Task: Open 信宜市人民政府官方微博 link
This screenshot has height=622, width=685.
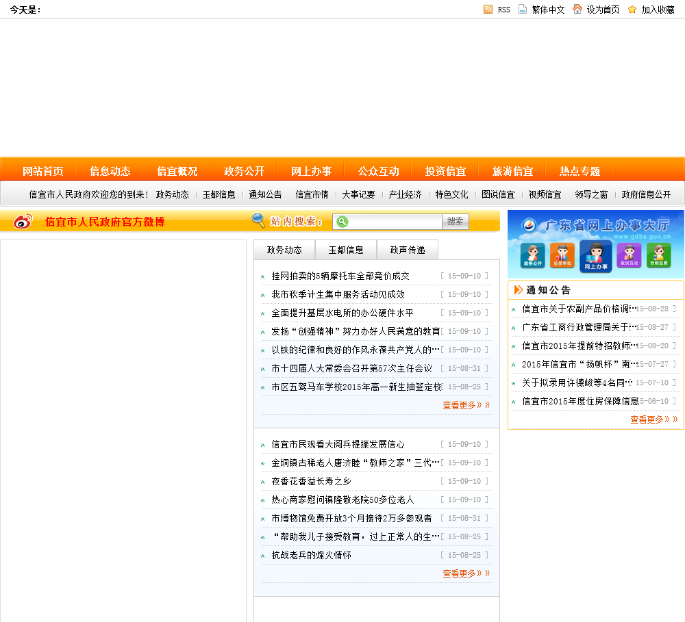Action: [105, 222]
